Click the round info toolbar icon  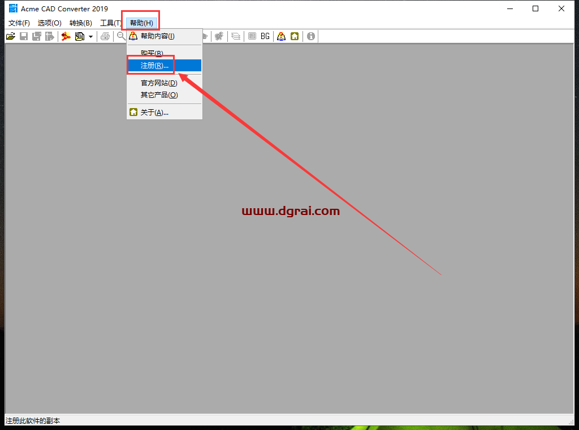click(311, 36)
